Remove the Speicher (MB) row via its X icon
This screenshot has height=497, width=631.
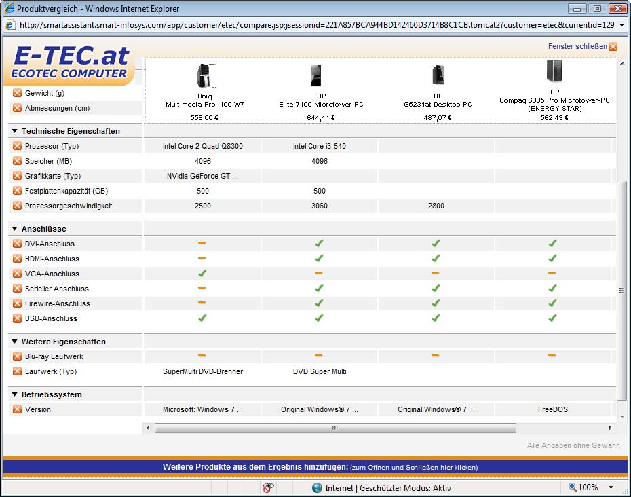point(17,161)
